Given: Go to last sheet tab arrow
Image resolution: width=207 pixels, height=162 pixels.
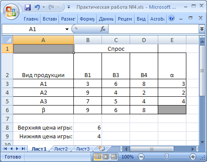Looking at the screenshot, I should [x=23, y=149].
